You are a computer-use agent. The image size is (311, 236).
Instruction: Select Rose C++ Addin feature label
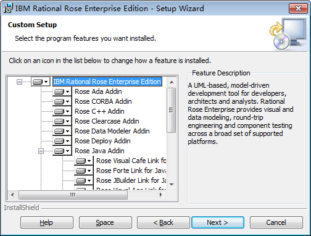[99, 111]
